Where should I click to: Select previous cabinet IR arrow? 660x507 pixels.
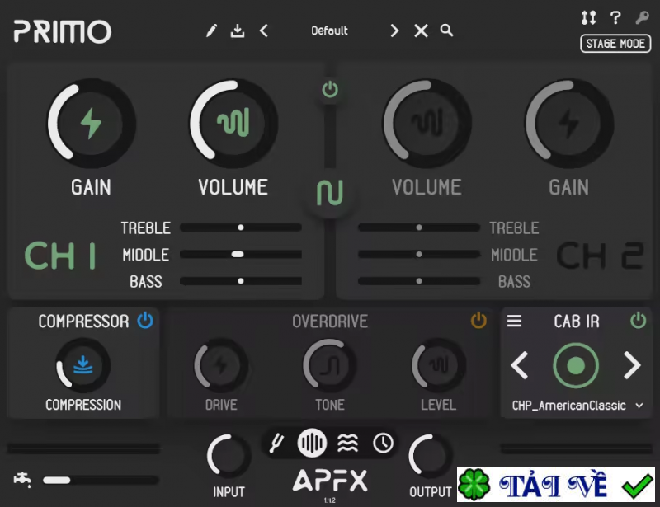(x=520, y=366)
